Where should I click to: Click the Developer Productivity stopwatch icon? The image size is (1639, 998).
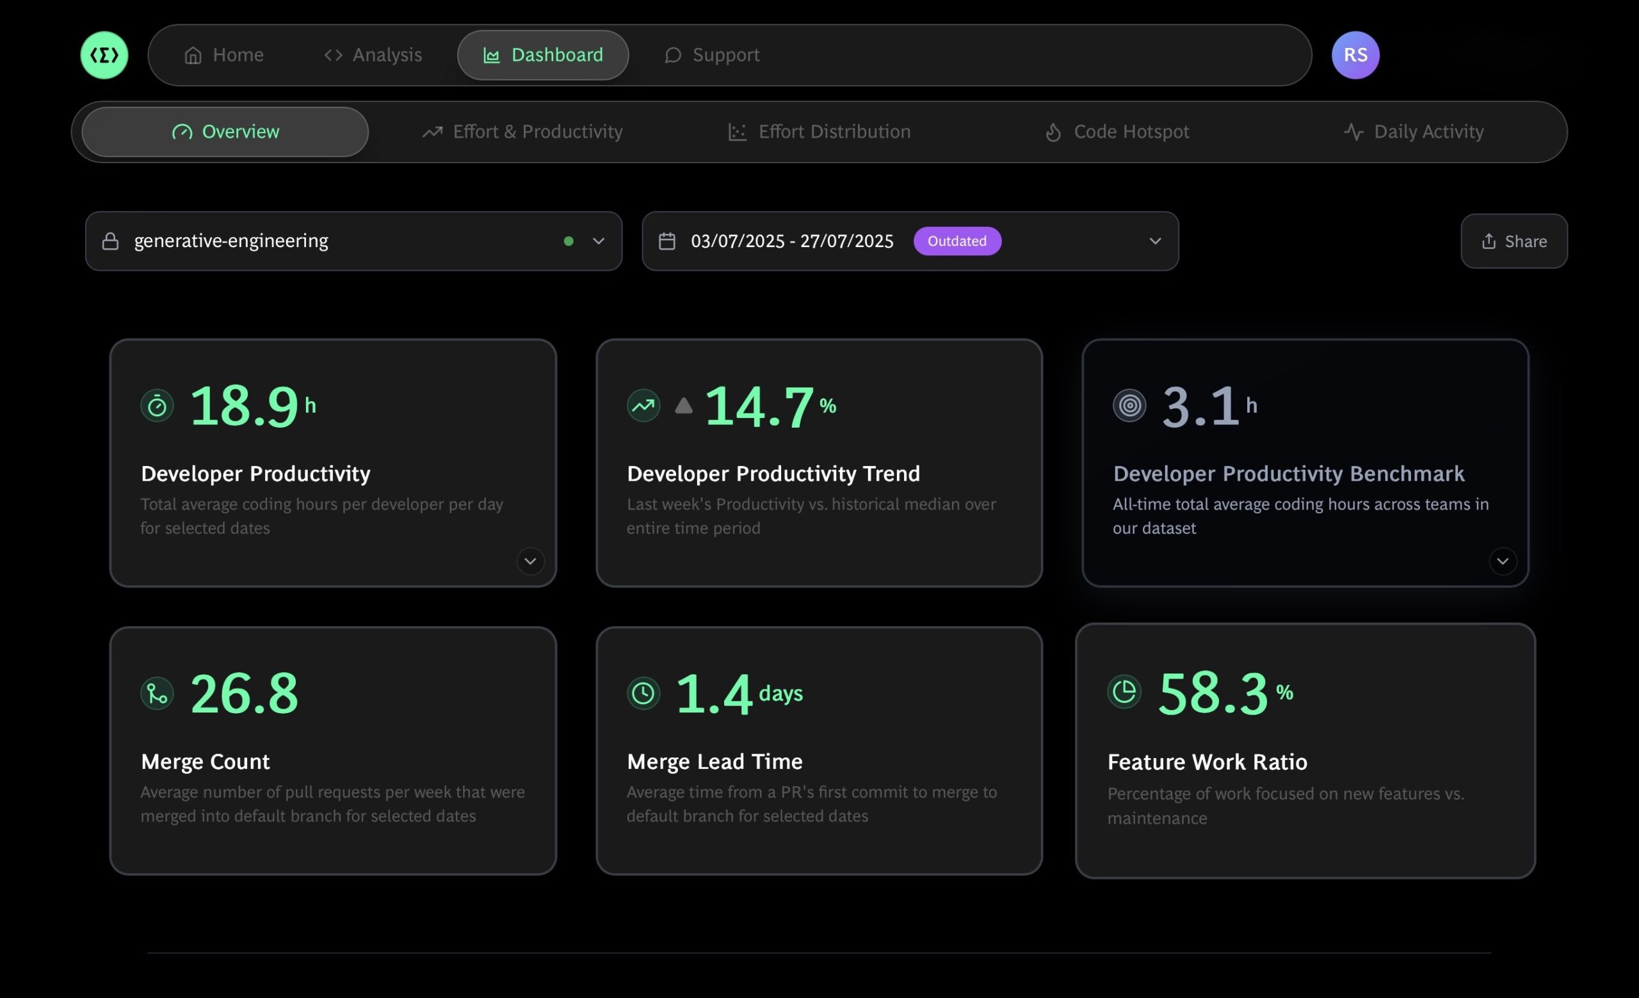pos(157,406)
